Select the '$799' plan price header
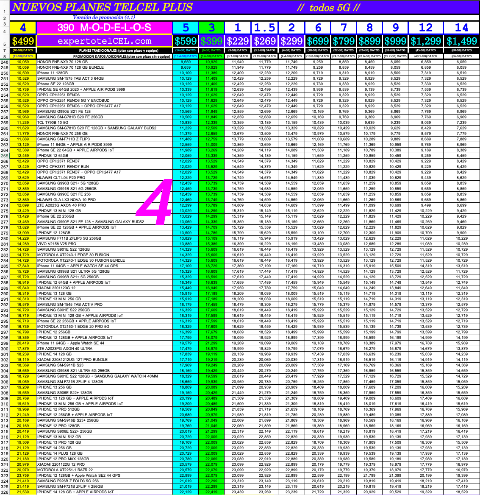The width and height of the screenshot is (480, 495). click(344, 41)
